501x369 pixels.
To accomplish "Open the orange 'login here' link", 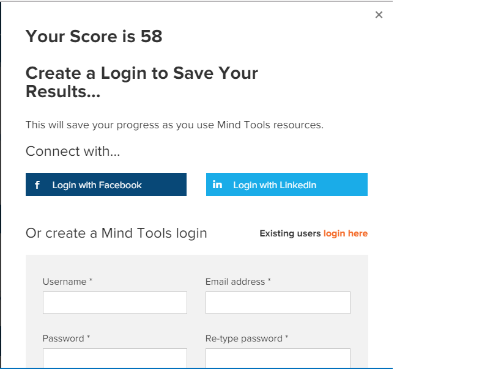I will [x=346, y=233].
